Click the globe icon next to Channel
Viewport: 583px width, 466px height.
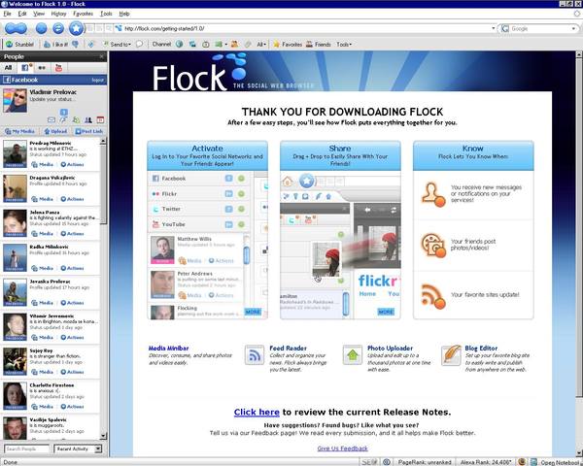[179, 45]
